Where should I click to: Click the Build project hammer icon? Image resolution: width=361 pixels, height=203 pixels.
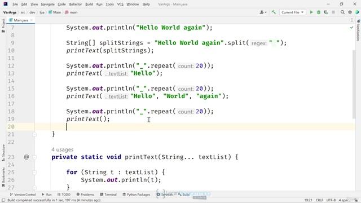(x=274, y=12)
